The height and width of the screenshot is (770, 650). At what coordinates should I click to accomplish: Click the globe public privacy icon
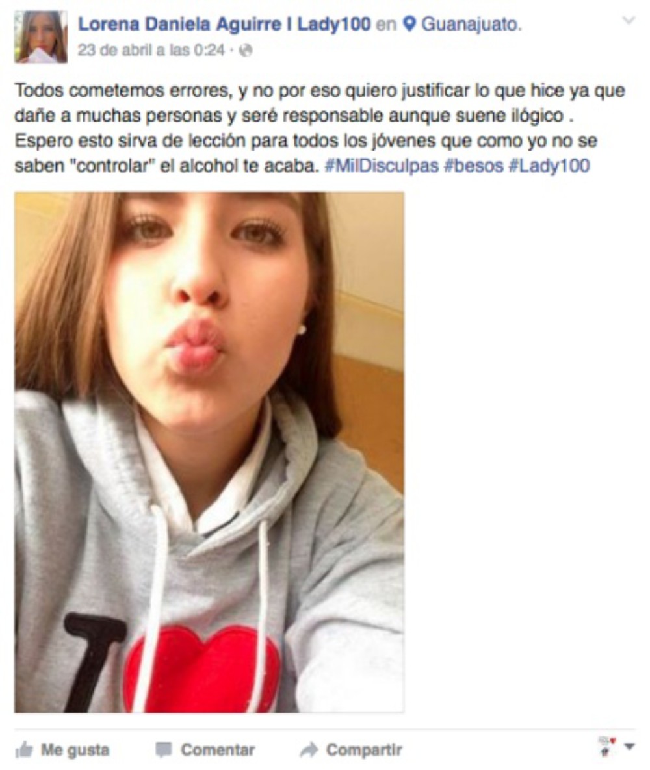246,50
